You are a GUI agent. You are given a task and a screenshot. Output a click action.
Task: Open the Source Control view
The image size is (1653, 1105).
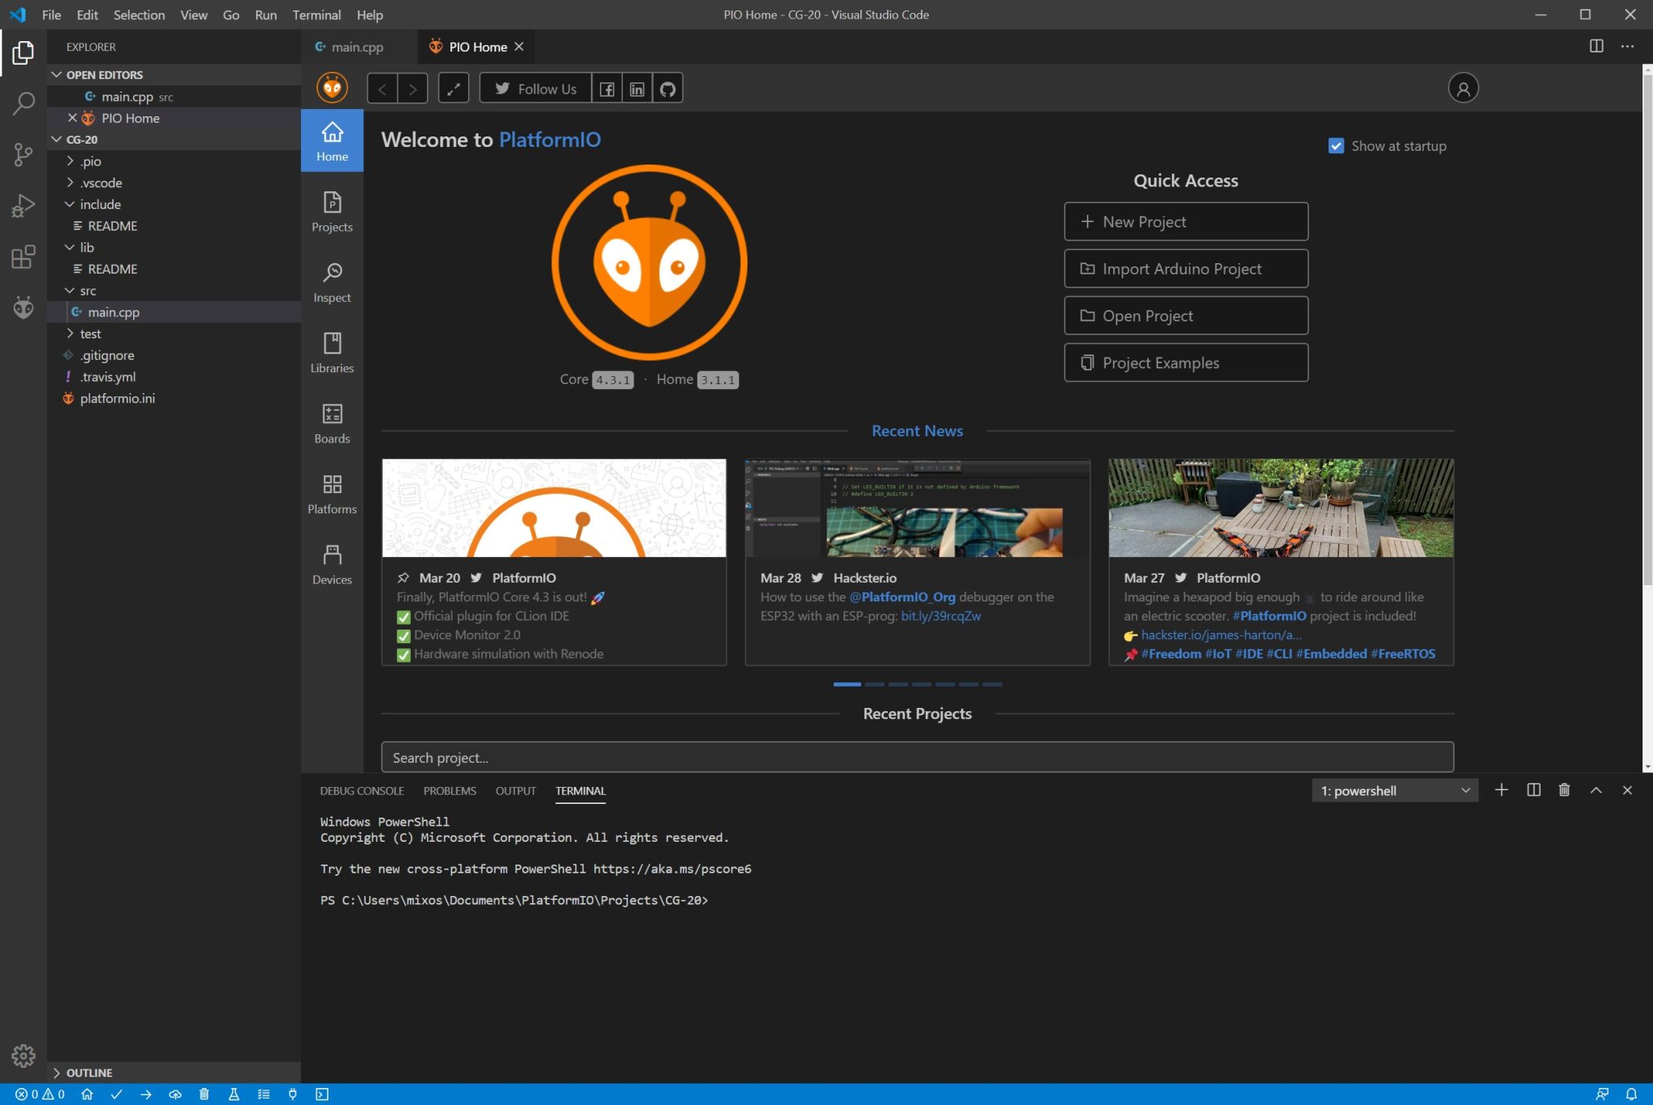[x=23, y=154]
